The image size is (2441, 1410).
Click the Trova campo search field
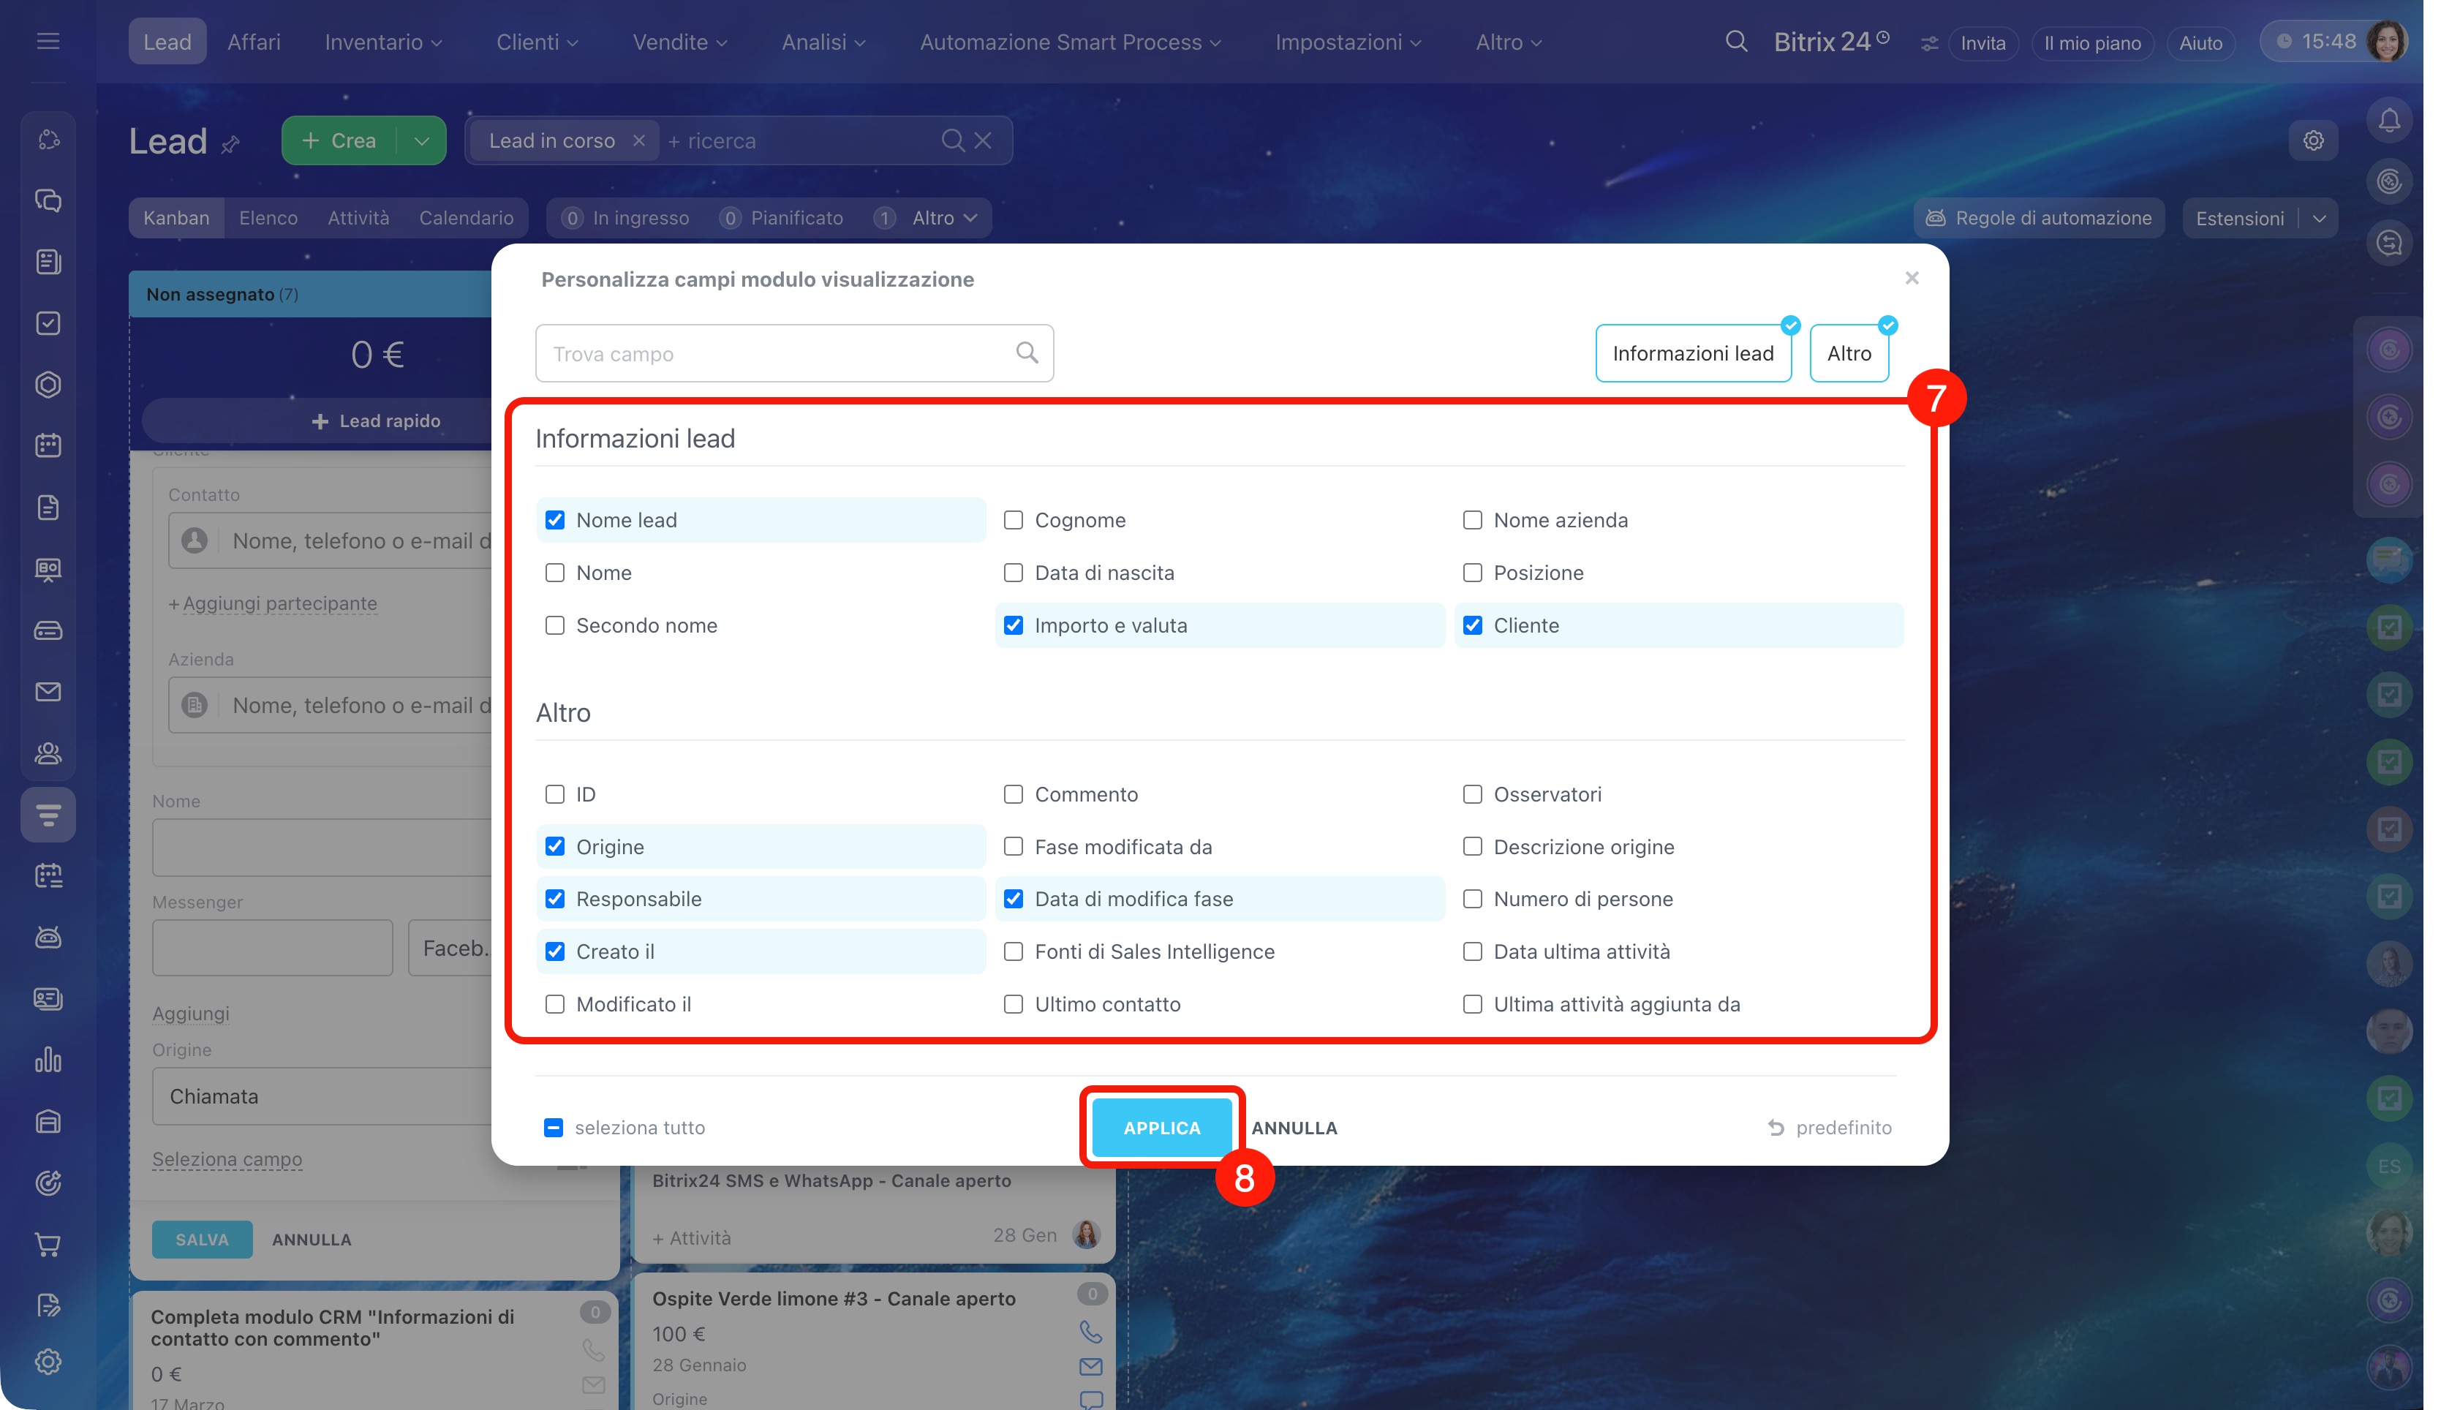(774, 353)
